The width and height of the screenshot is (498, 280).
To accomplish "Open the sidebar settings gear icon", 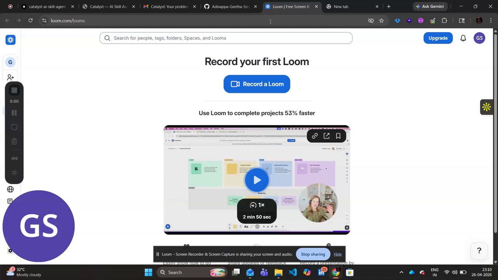I will click(x=11, y=251).
